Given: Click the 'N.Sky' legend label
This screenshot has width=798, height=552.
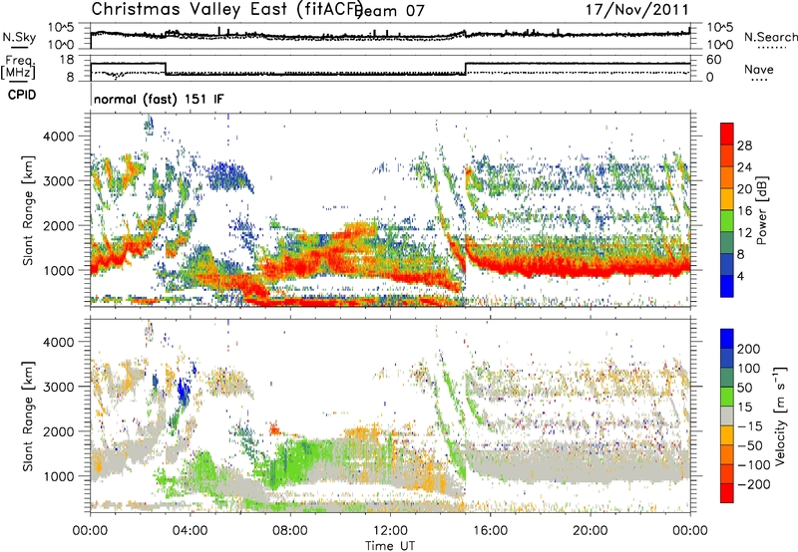Looking at the screenshot, I should [x=19, y=37].
